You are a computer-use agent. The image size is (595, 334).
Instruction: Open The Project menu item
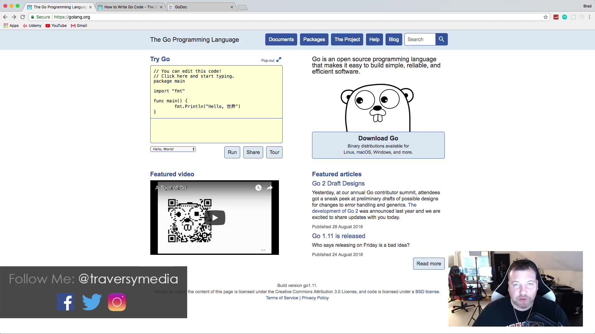tap(347, 39)
